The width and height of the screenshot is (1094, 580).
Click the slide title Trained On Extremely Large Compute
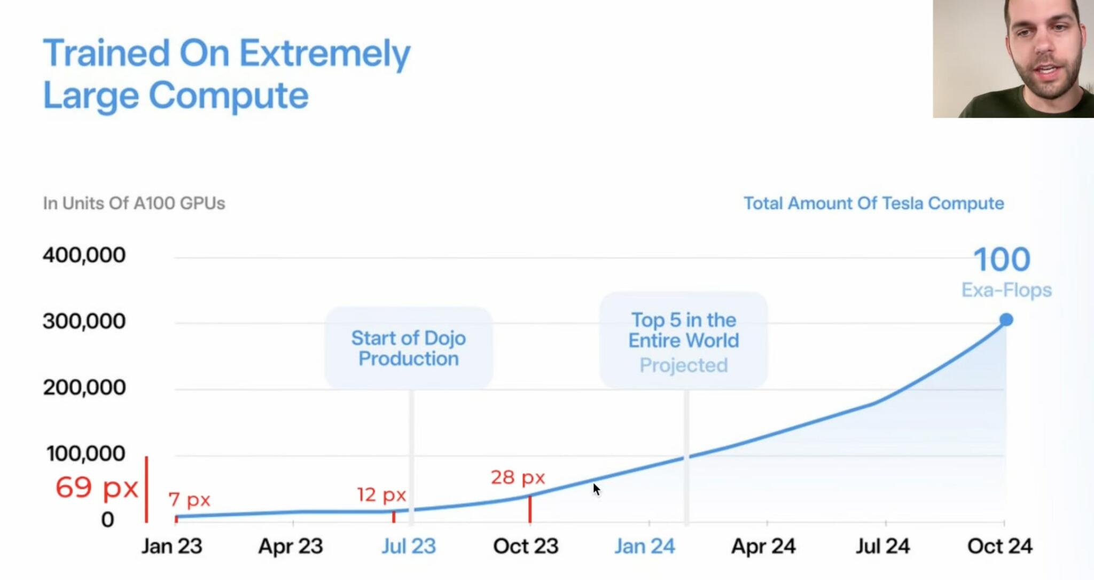pyautogui.click(x=226, y=74)
